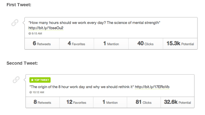205x115 pixels.
Task: Click the tweet text about 8 hour work day
Action: pyautogui.click(x=82, y=87)
